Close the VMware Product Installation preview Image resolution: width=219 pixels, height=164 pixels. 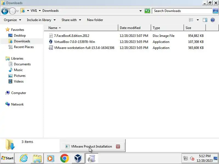point(118,147)
